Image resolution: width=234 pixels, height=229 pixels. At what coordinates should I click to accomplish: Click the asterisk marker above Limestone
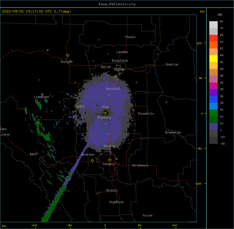pyautogui.click(x=42, y=94)
